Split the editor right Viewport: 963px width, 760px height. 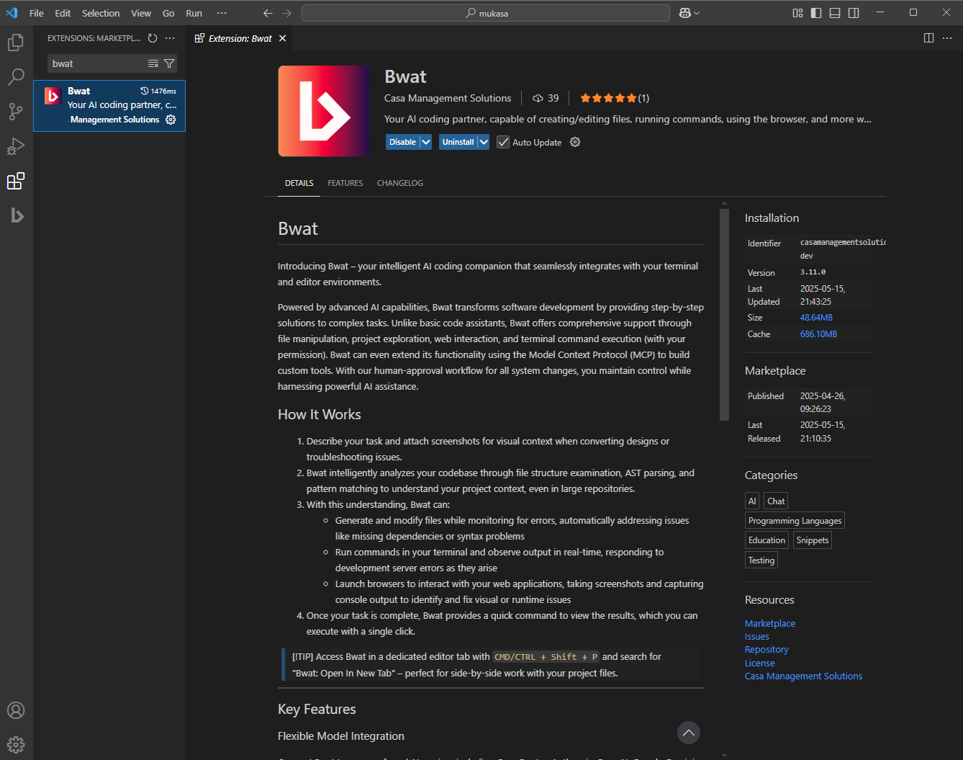point(928,38)
